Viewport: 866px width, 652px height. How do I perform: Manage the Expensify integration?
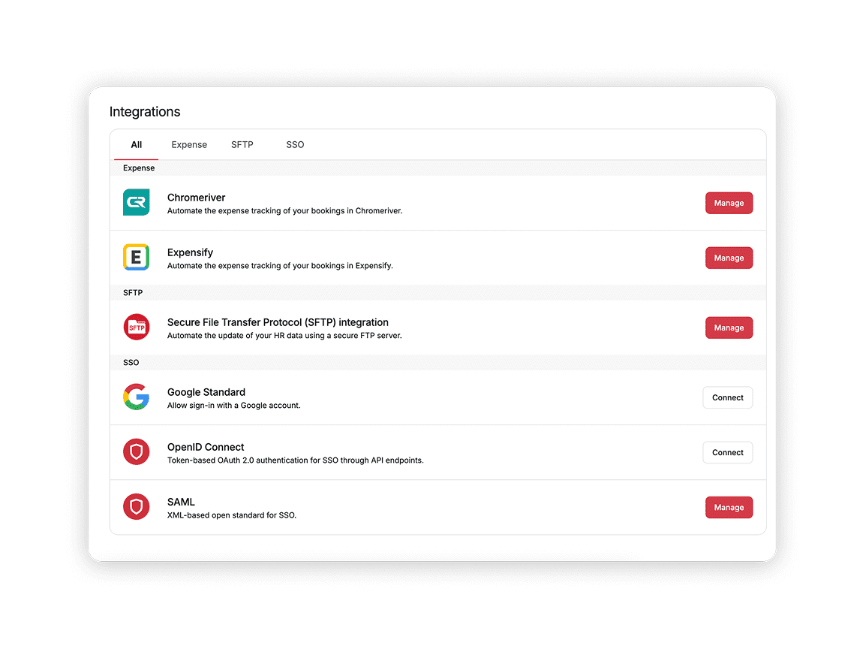pos(729,258)
